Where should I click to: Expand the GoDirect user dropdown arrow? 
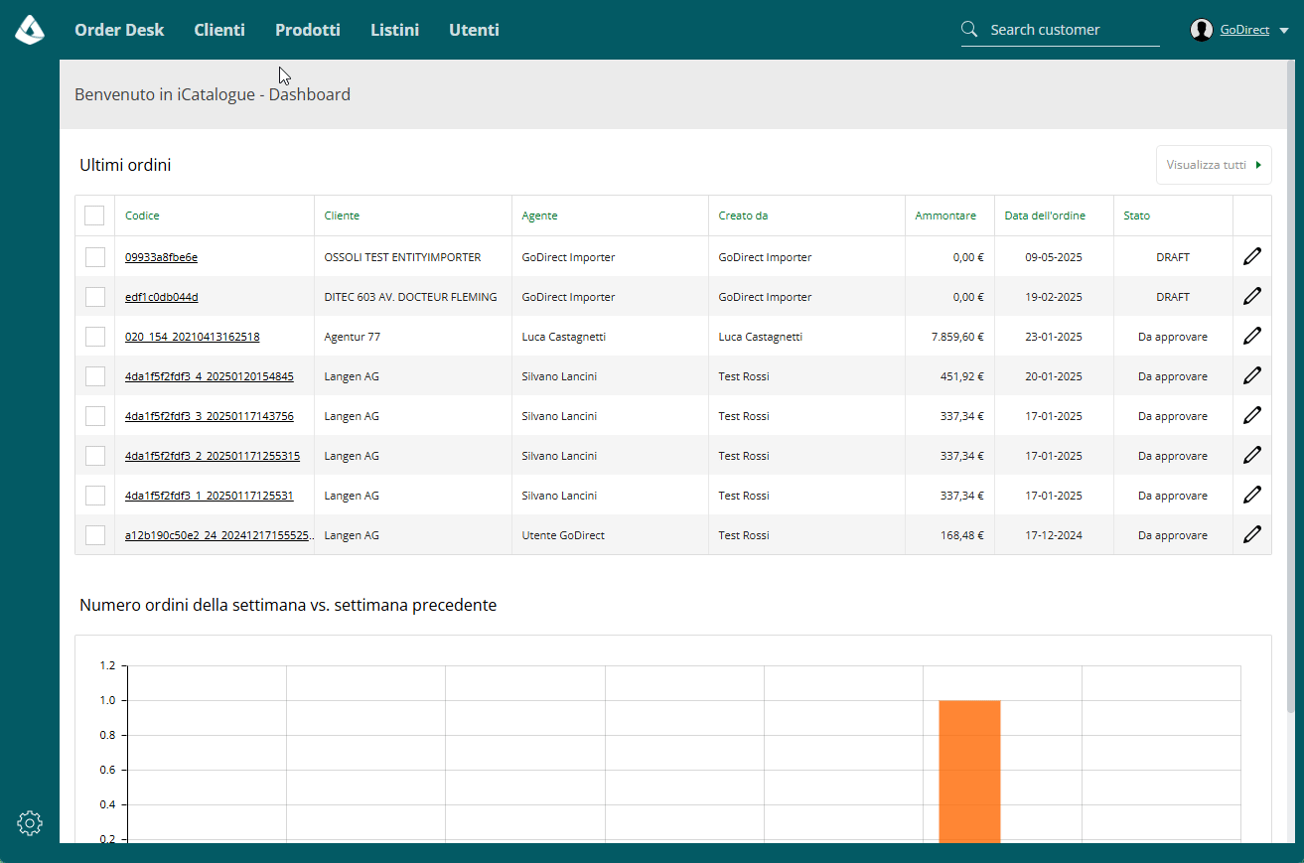click(1283, 31)
